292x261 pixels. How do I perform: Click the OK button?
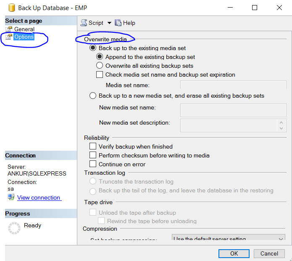coord(234,253)
